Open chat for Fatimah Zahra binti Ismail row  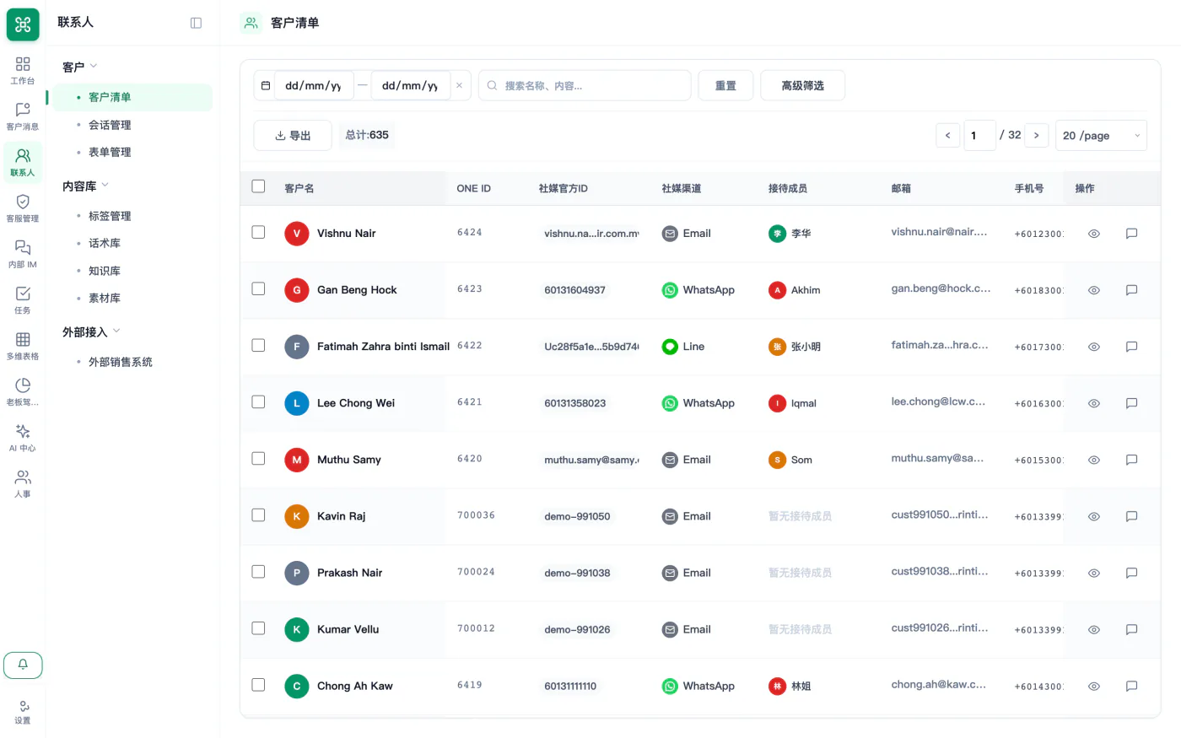tap(1131, 347)
